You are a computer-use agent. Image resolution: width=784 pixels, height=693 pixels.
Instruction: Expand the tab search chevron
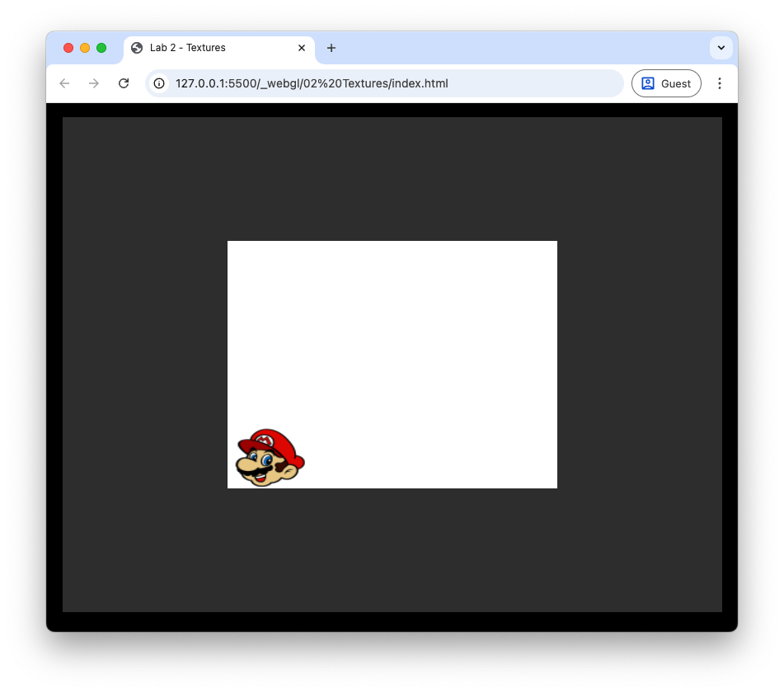pyautogui.click(x=721, y=48)
